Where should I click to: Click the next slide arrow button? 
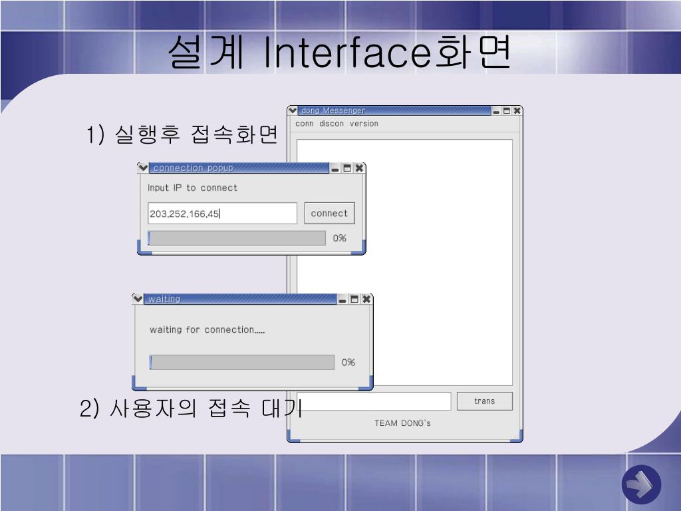click(642, 484)
